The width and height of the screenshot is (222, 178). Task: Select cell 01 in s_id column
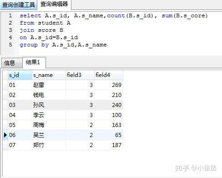[20, 85]
